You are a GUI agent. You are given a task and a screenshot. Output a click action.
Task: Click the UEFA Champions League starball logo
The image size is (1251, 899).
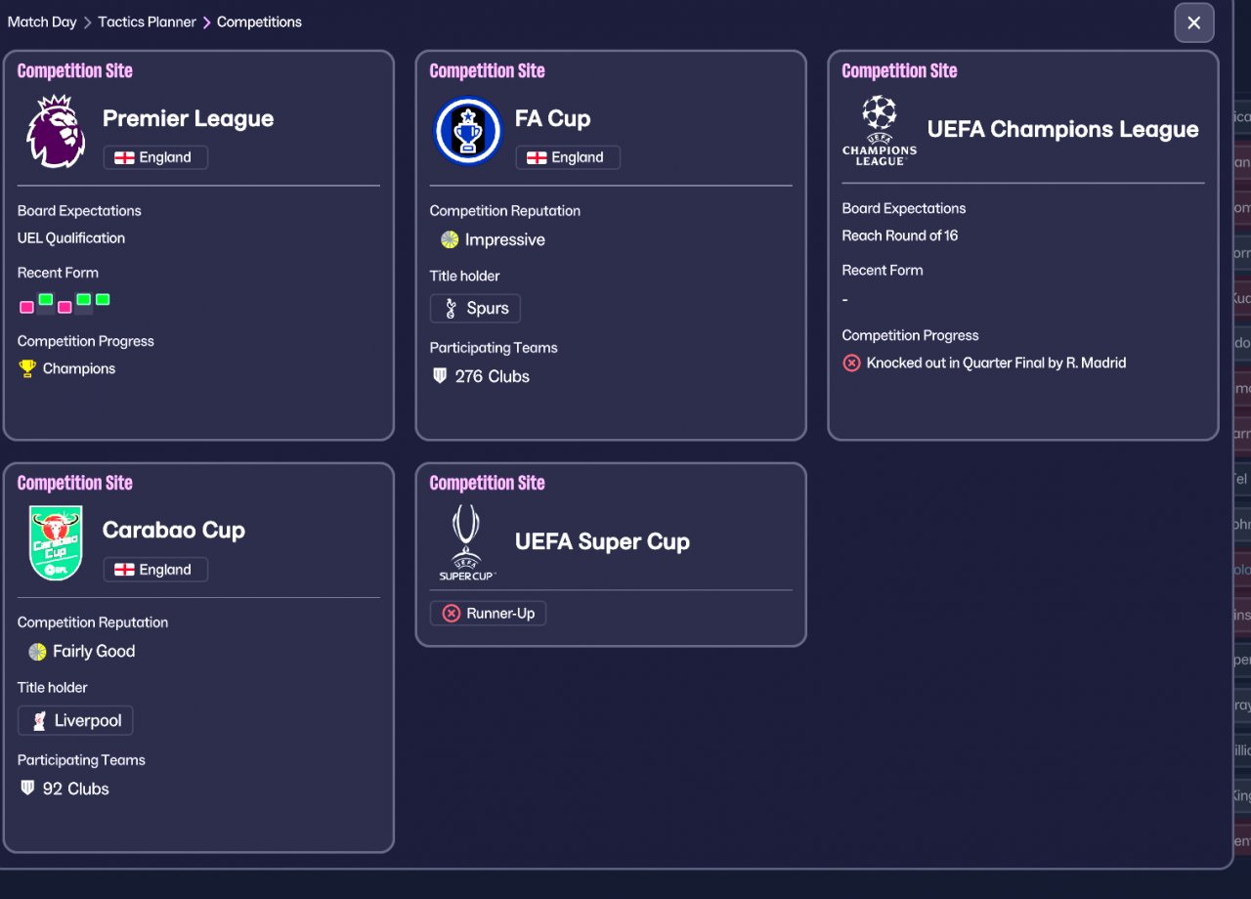[879, 129]
